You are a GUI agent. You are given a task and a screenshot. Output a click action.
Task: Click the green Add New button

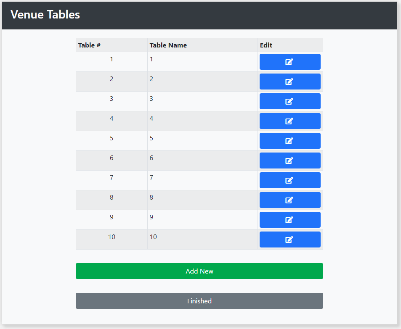(x=199, y=271)
